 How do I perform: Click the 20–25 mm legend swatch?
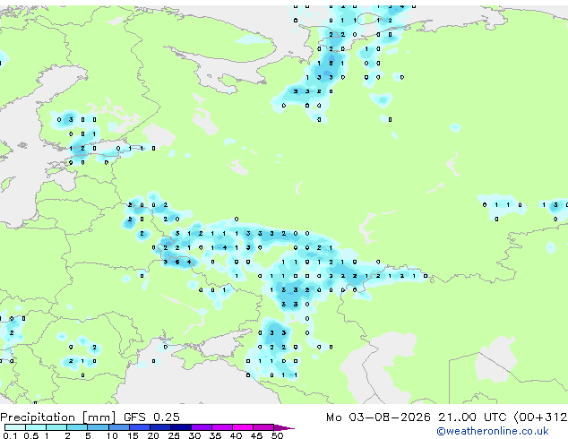[x=160, y=427]
